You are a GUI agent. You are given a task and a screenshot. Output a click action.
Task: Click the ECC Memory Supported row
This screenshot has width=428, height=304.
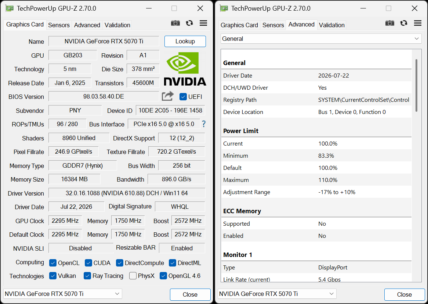point(316,223)
